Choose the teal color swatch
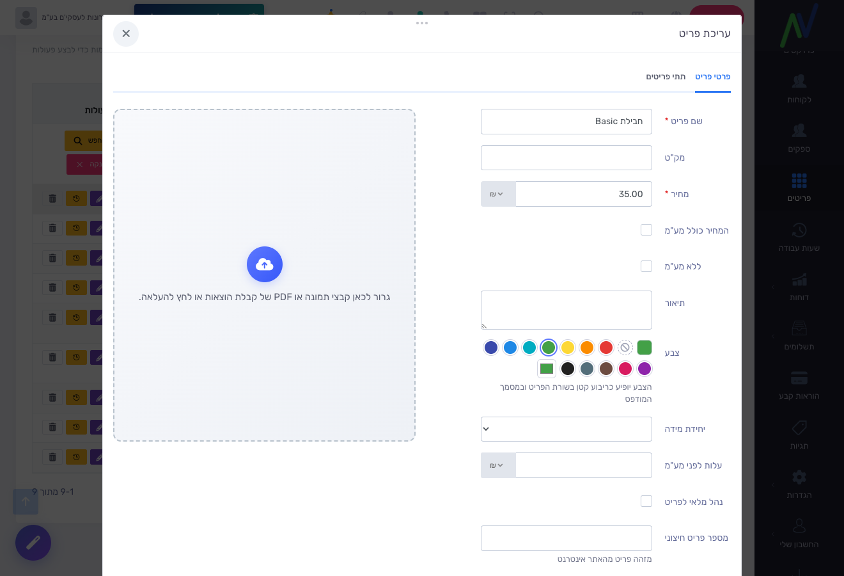844x576 pixels. [x=529, y=348]
